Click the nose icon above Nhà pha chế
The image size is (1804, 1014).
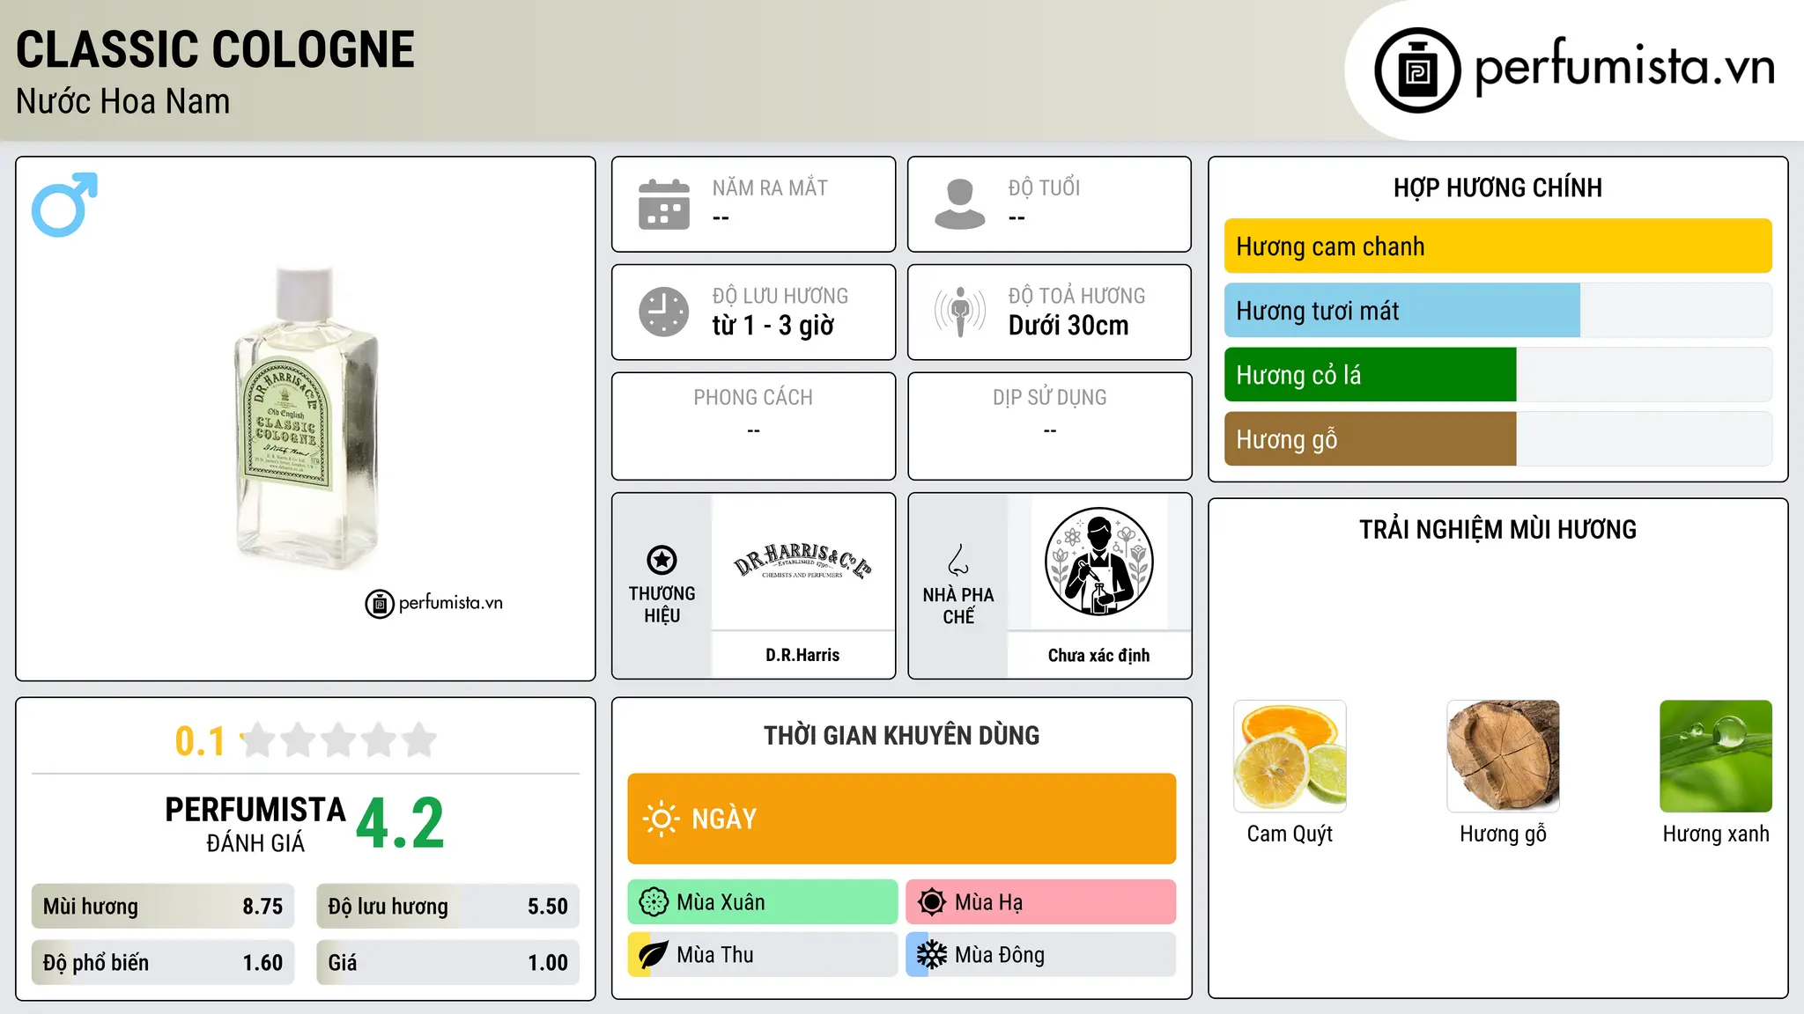click(958, 560)
